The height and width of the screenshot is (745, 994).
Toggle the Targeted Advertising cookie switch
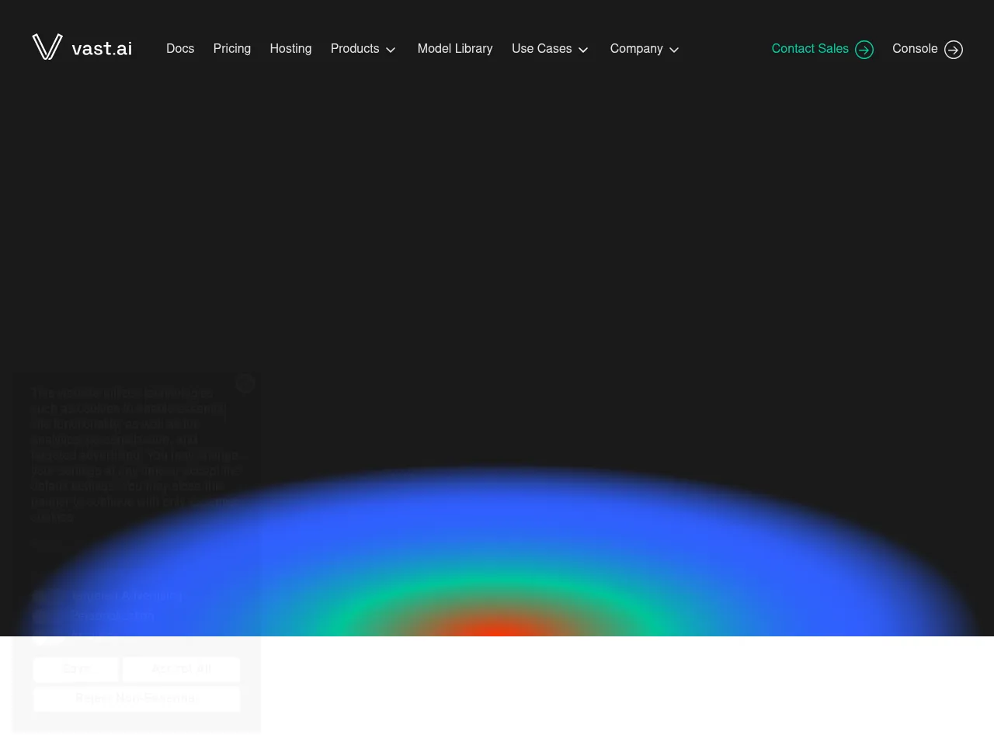47,597
